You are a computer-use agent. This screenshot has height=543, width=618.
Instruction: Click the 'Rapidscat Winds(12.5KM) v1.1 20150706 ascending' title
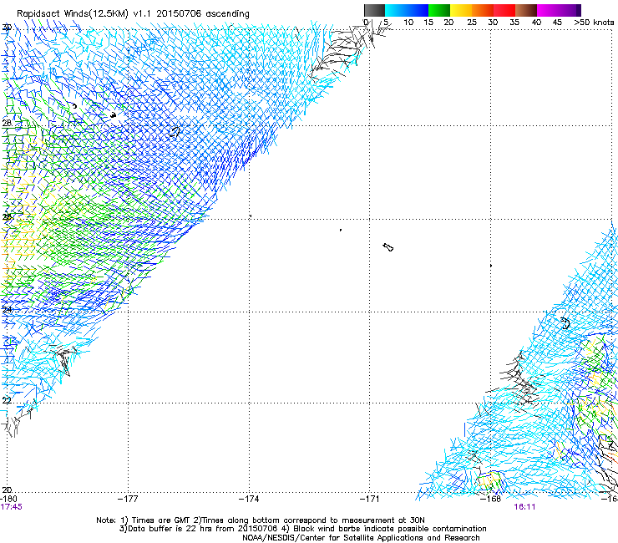point(133,14)
